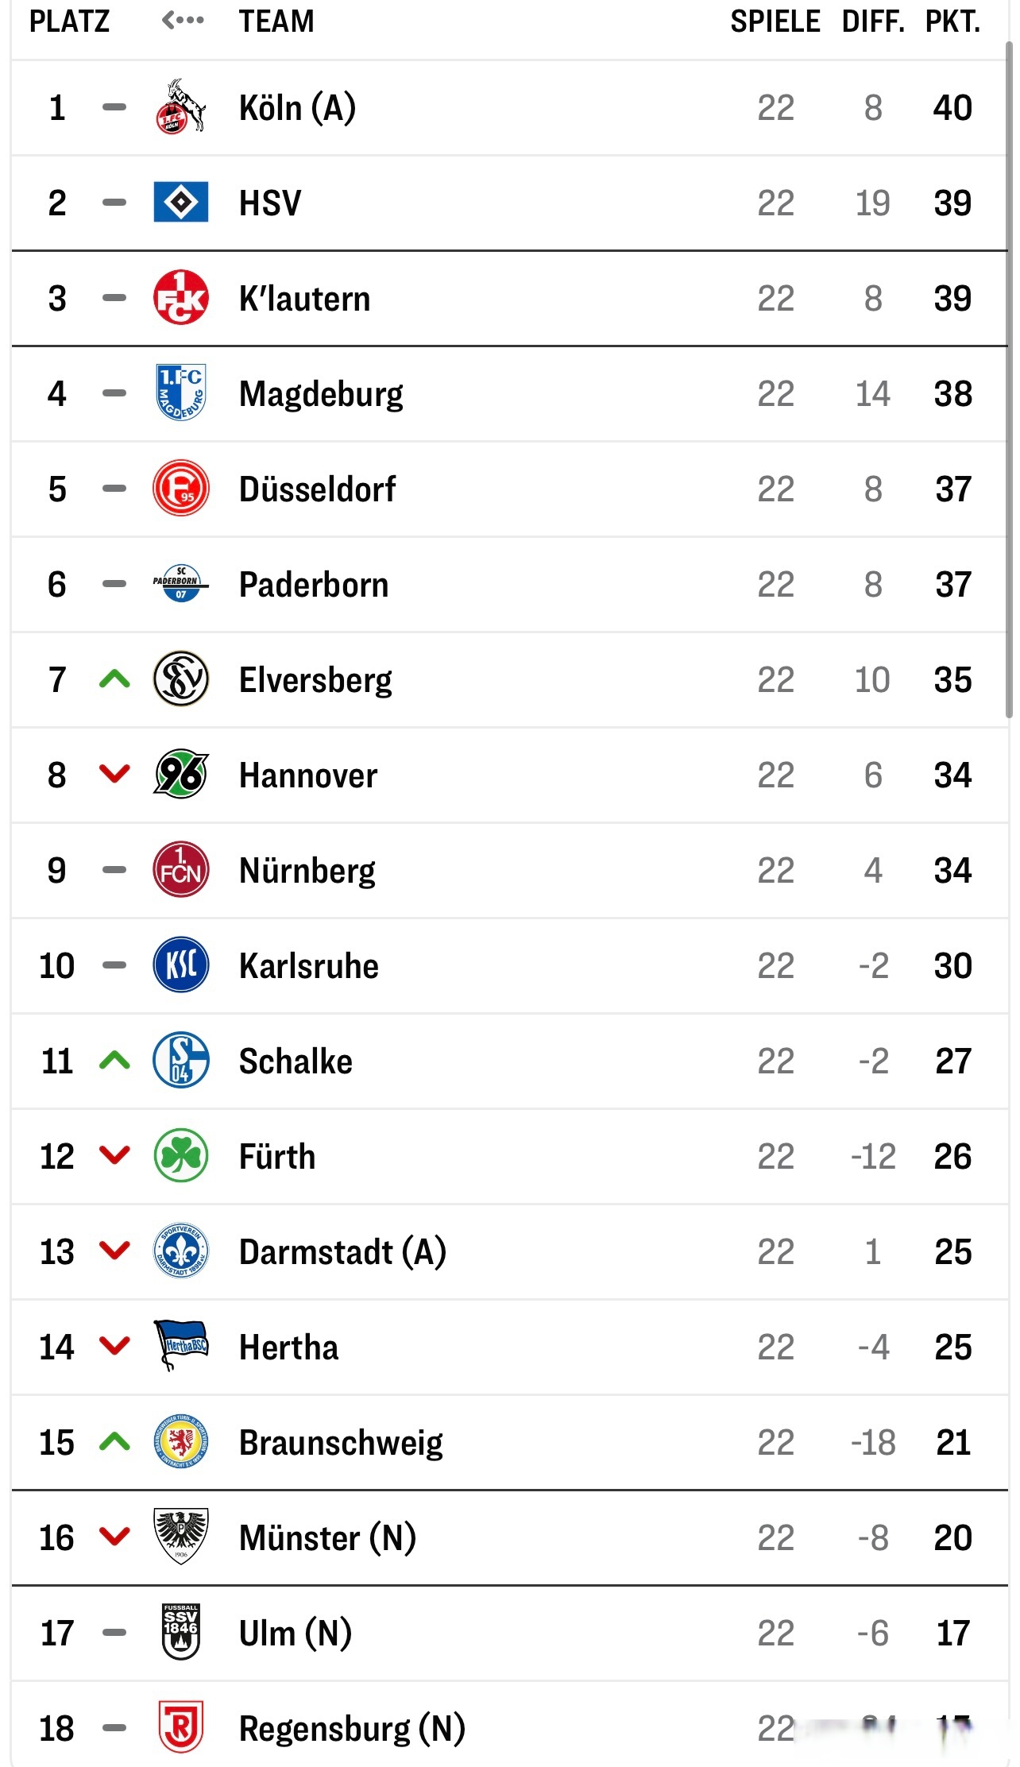
Task: Click the Karlsruhe KSC logo
Action: [180, 965]
